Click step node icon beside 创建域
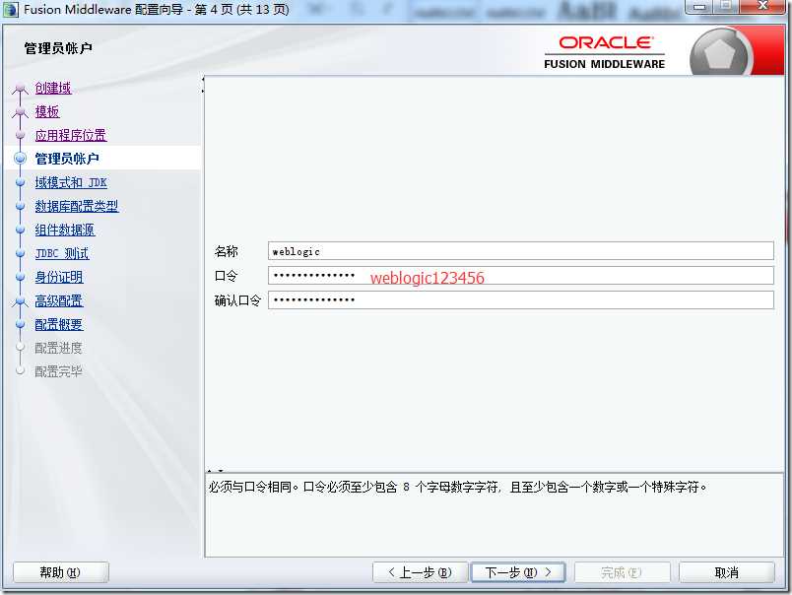 (21, 89)
